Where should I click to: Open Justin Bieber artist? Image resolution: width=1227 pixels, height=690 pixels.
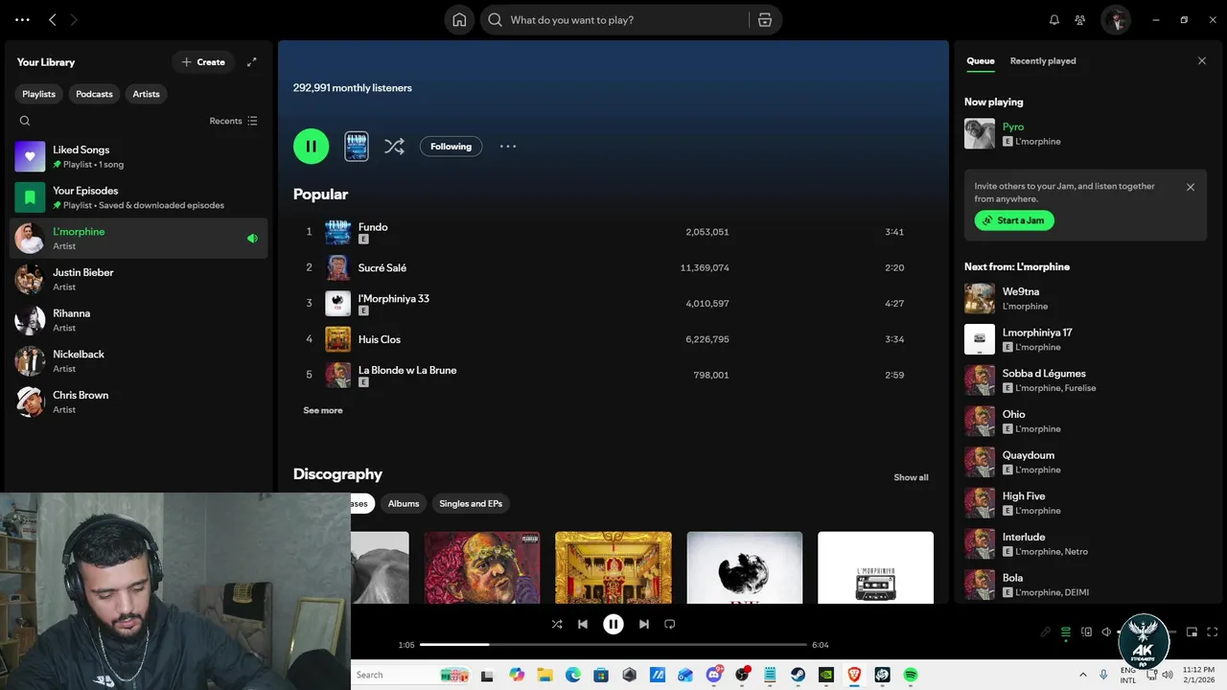(139, 279)
